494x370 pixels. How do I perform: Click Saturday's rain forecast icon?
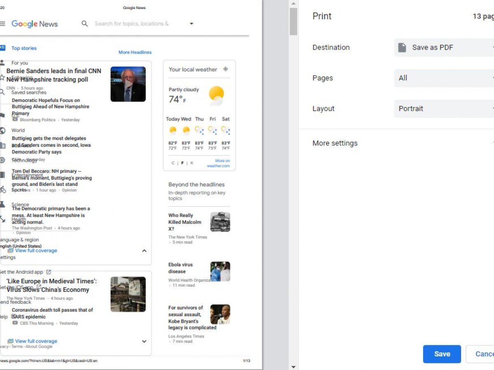[226, 130]
